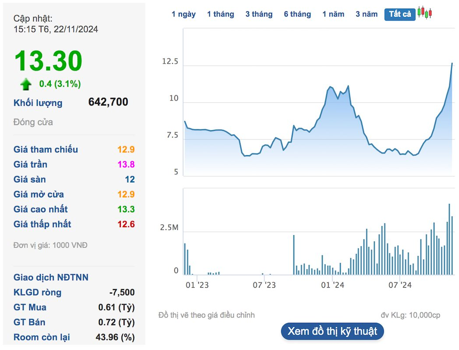Image resolution: width=459 pixels, height=350 pixels.
Task: Click the 'Giao dịch NĐTNN' heading
Action: tap(51, 277)
